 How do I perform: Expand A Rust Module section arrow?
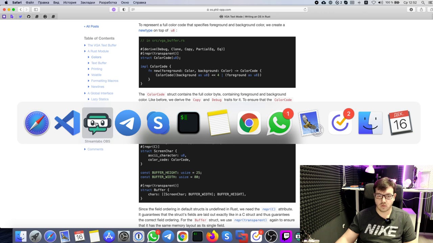click(85, 51)
